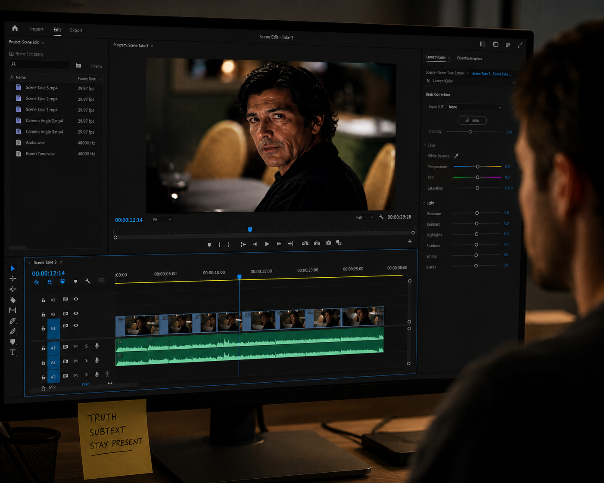Click the fullscreen arrows icon at top right
The height and width of the screenshot is (483, 604).
520,45
